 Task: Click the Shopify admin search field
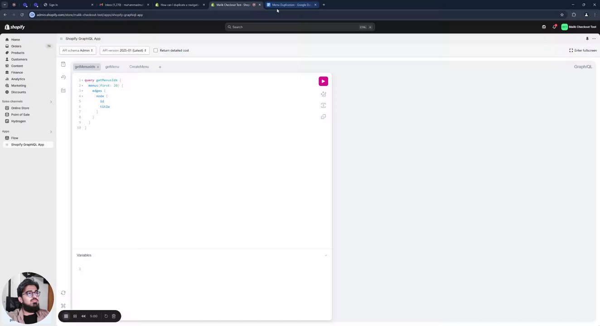pos(300,27)
